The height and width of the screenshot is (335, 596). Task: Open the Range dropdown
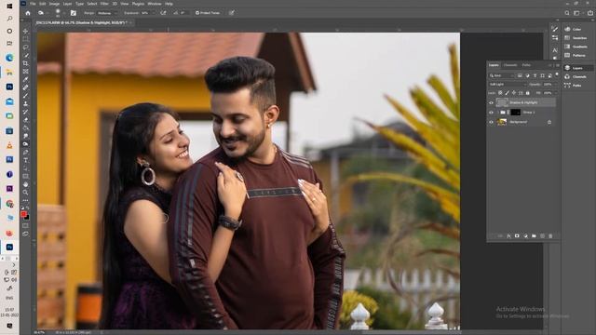click(x=107, y=13)
